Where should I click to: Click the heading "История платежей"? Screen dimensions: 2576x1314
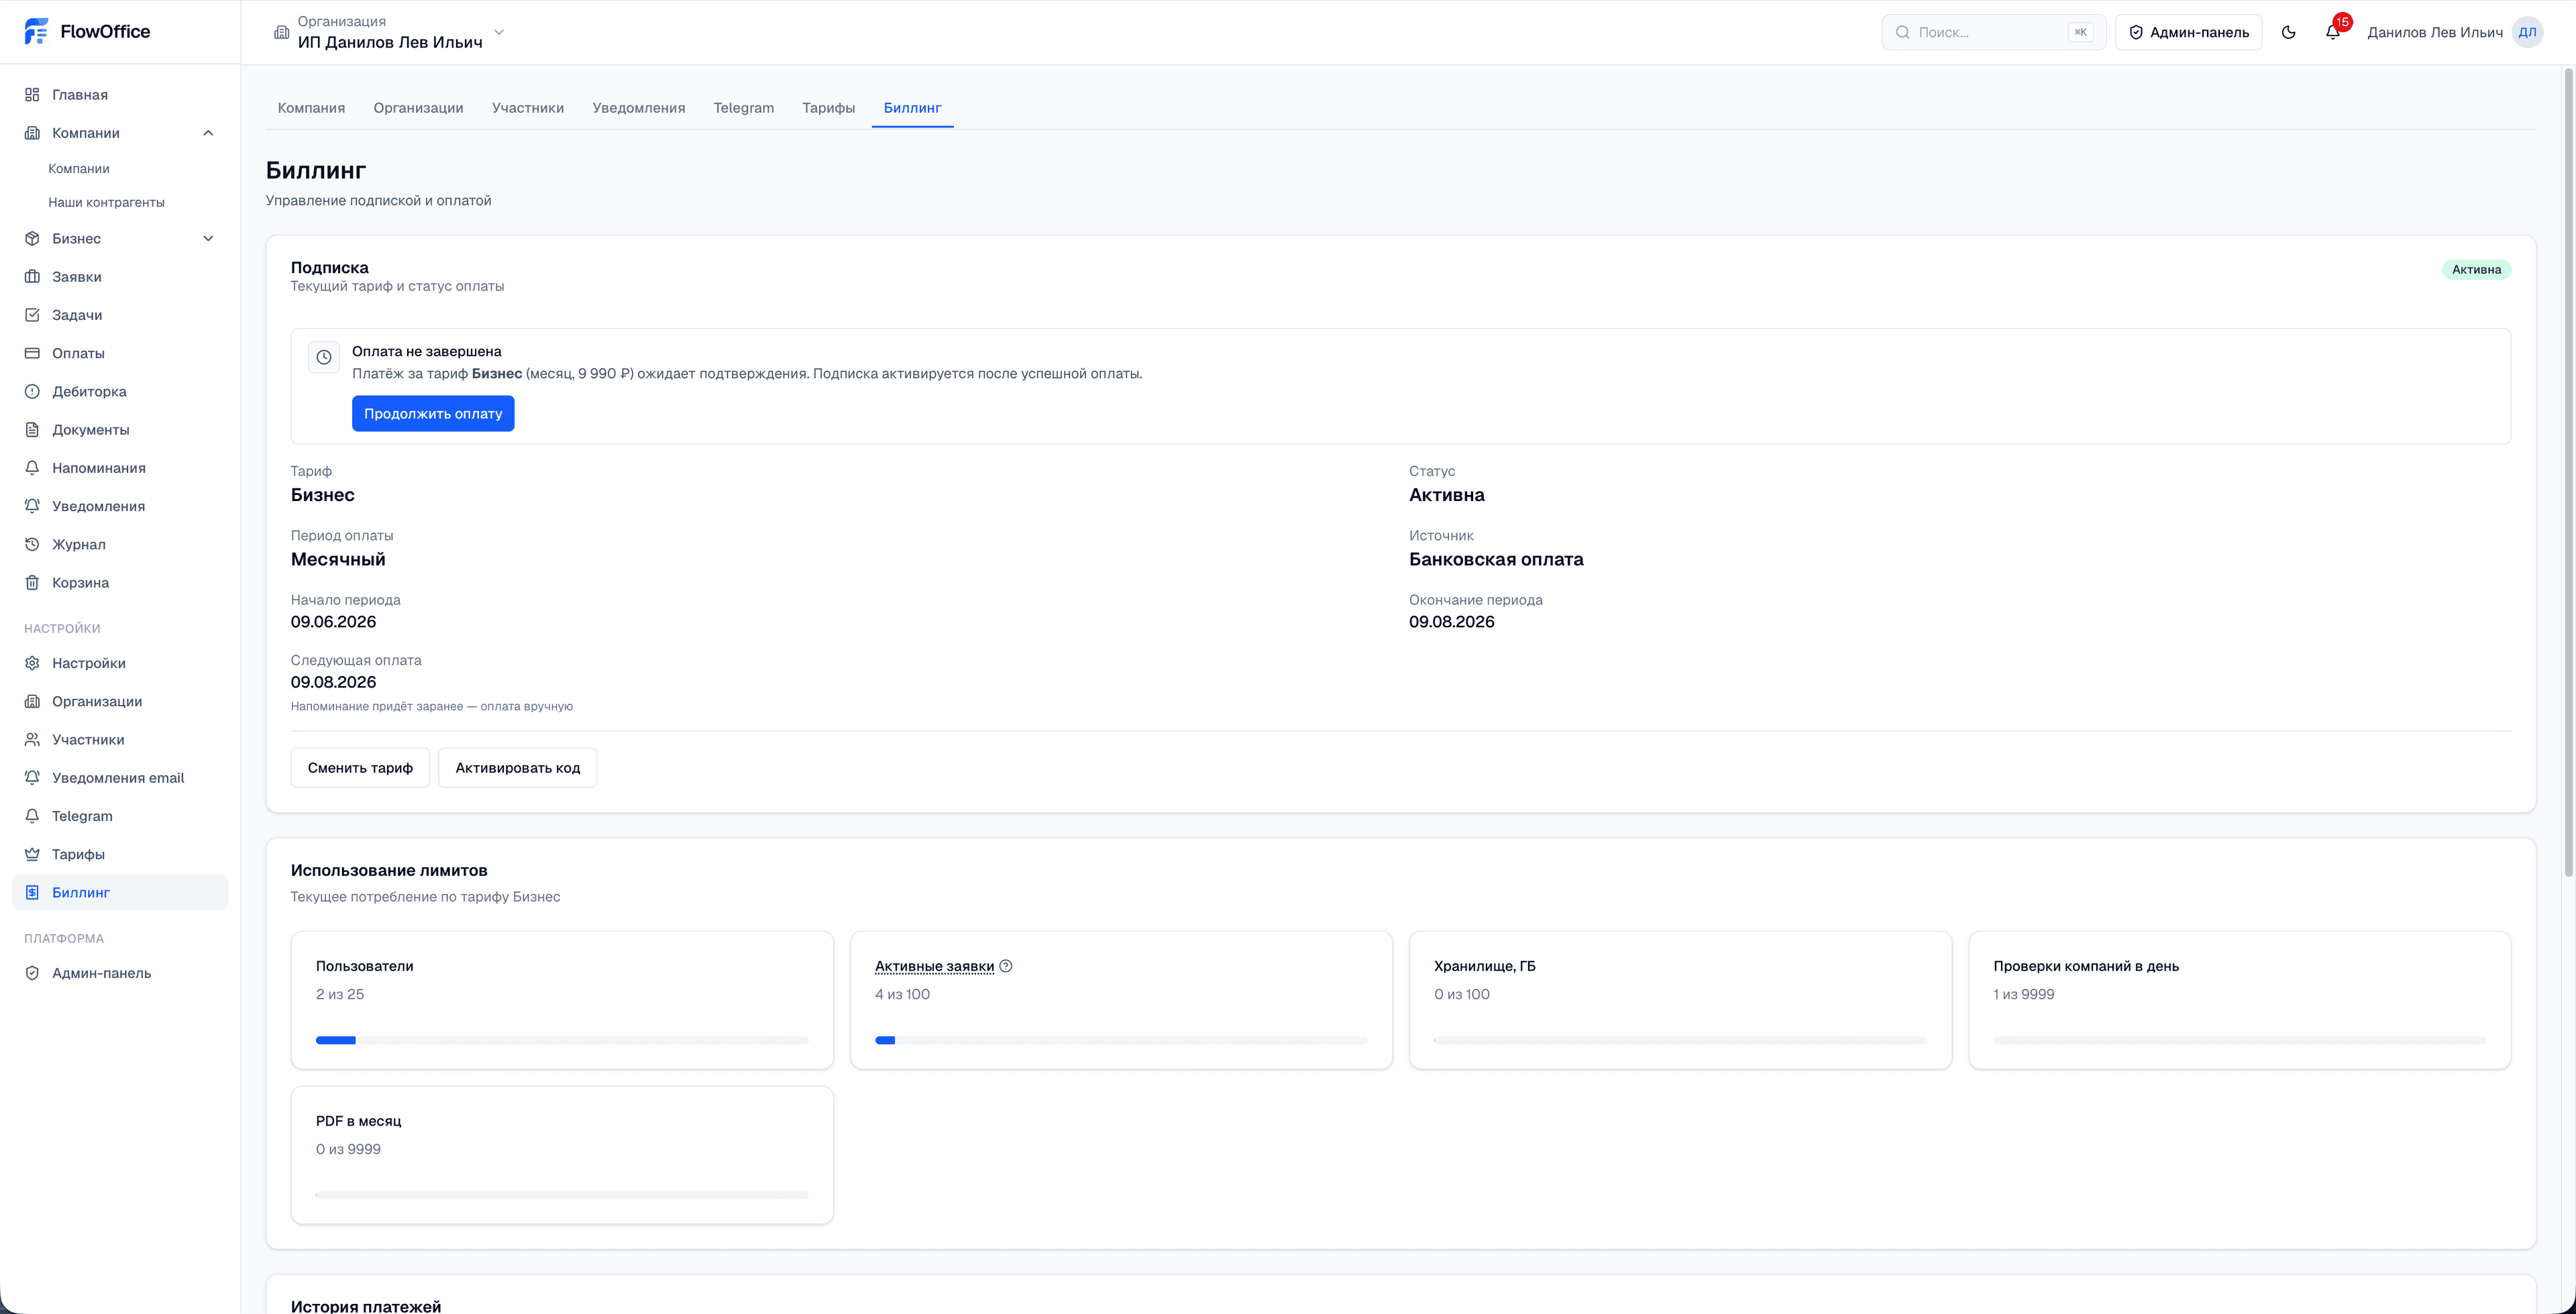(x=366, y=1305)
